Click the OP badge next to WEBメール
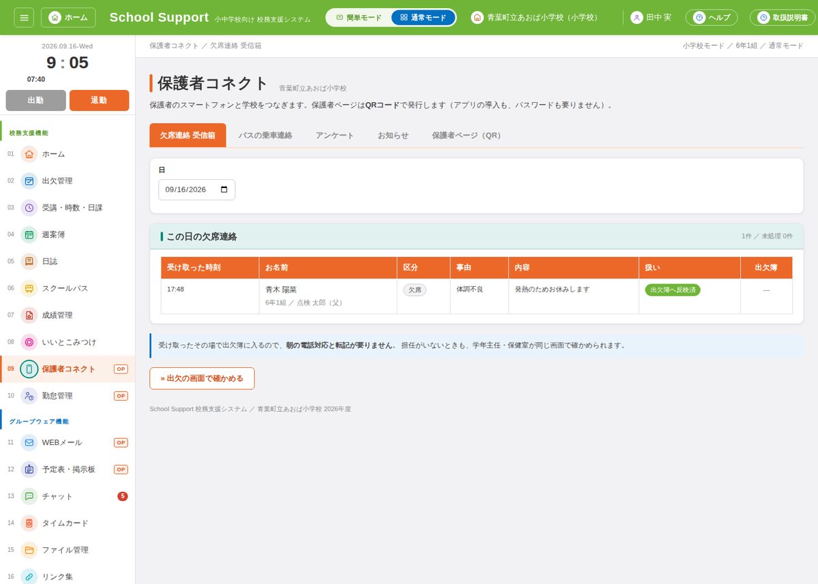This screenshot has height=584, width=818. (x=121, y=442)
